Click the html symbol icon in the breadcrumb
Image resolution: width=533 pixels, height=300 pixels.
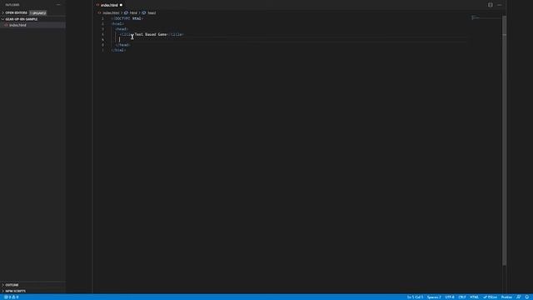[x=126, y=13]
